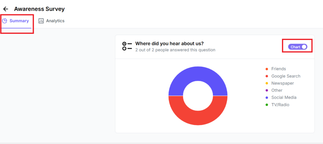Click the response count subtitle

[x=175, y=50]
